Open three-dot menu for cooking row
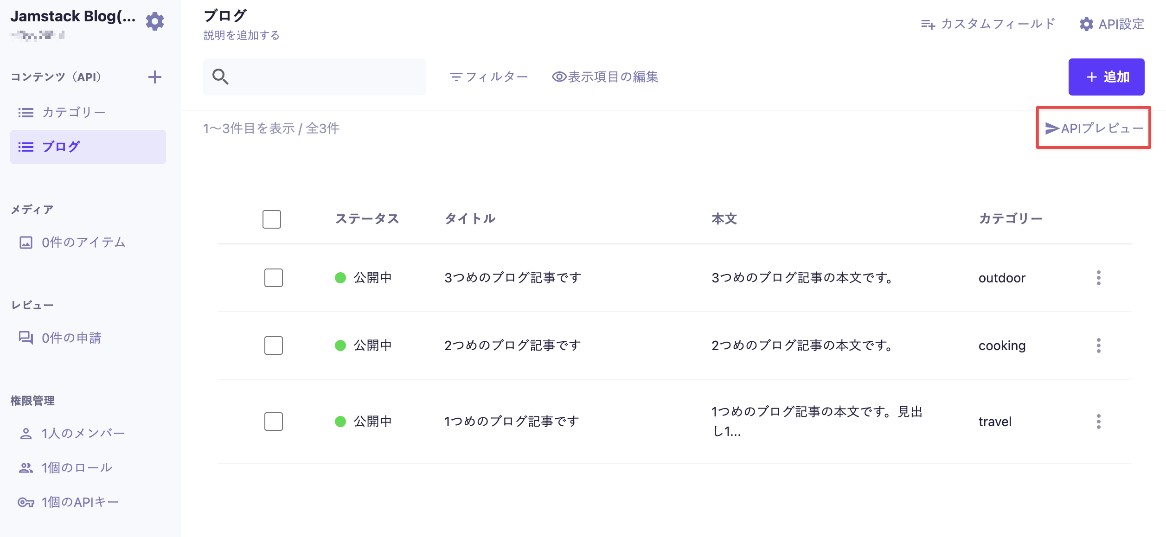1166x537 pixels. (1098, 345)
